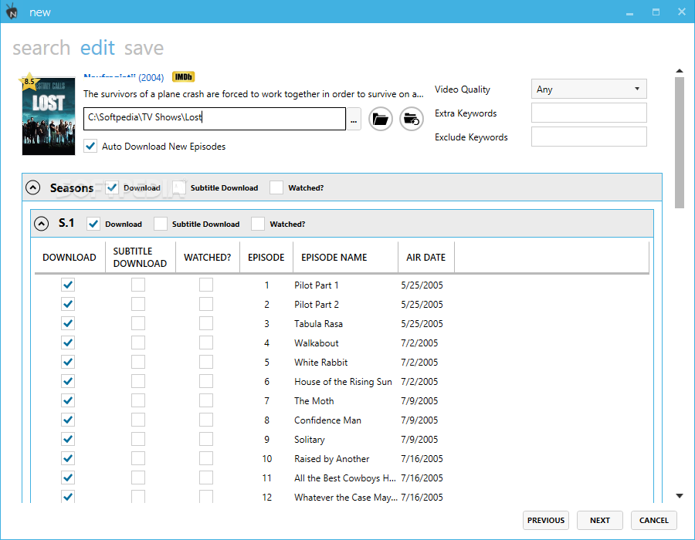695x540 pixels.
Task: Toggle the Seasons Subtitle Download checkbox
Action: 179,187
